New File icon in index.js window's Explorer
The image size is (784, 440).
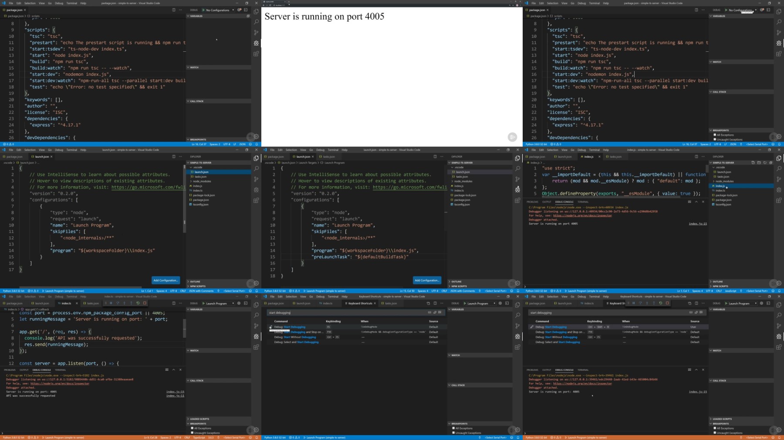click(753, 163)
